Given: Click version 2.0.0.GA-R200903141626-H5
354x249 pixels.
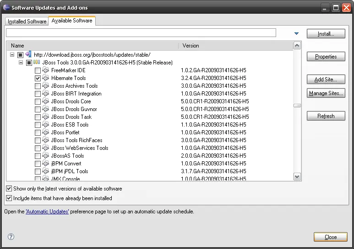Looking at the screenshot, I should click(x=213, y=156).
